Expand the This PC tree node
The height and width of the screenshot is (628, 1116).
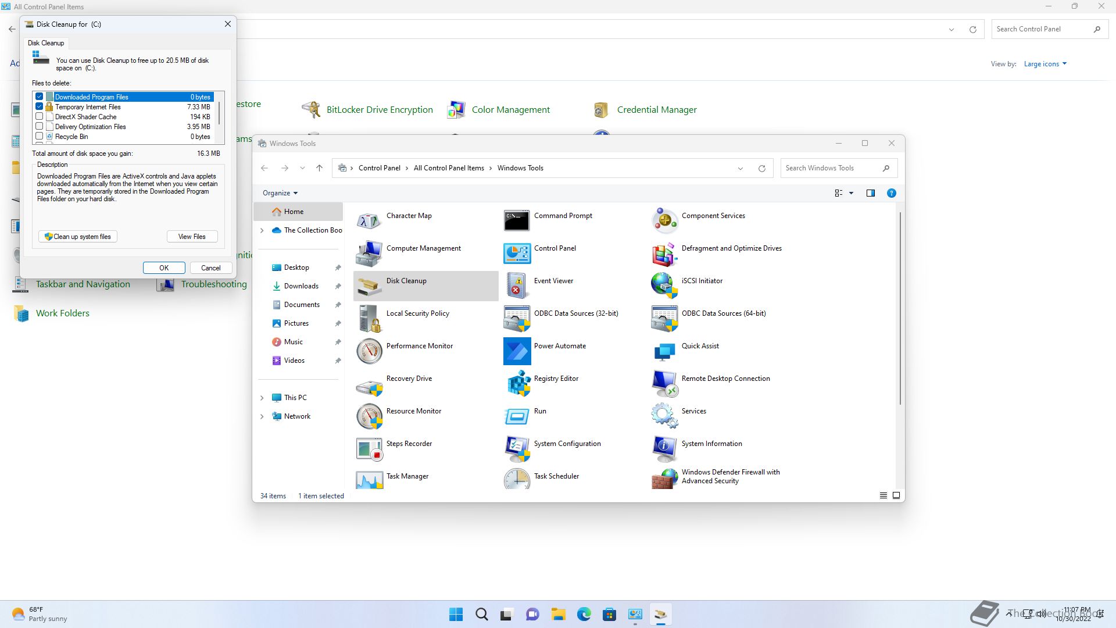tap(262, 398)
